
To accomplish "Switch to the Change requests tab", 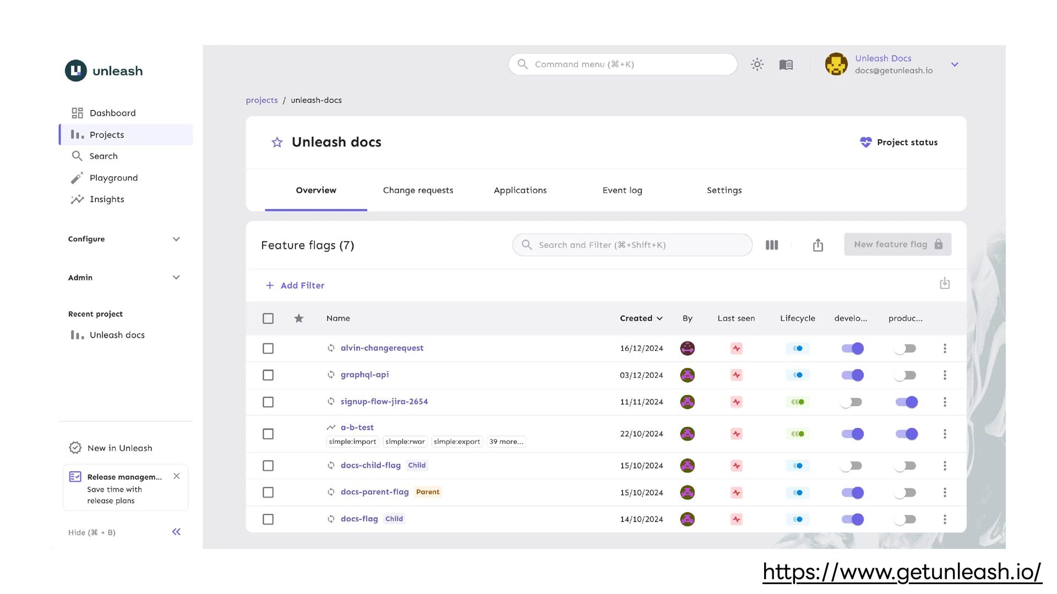I will [418, 190].
